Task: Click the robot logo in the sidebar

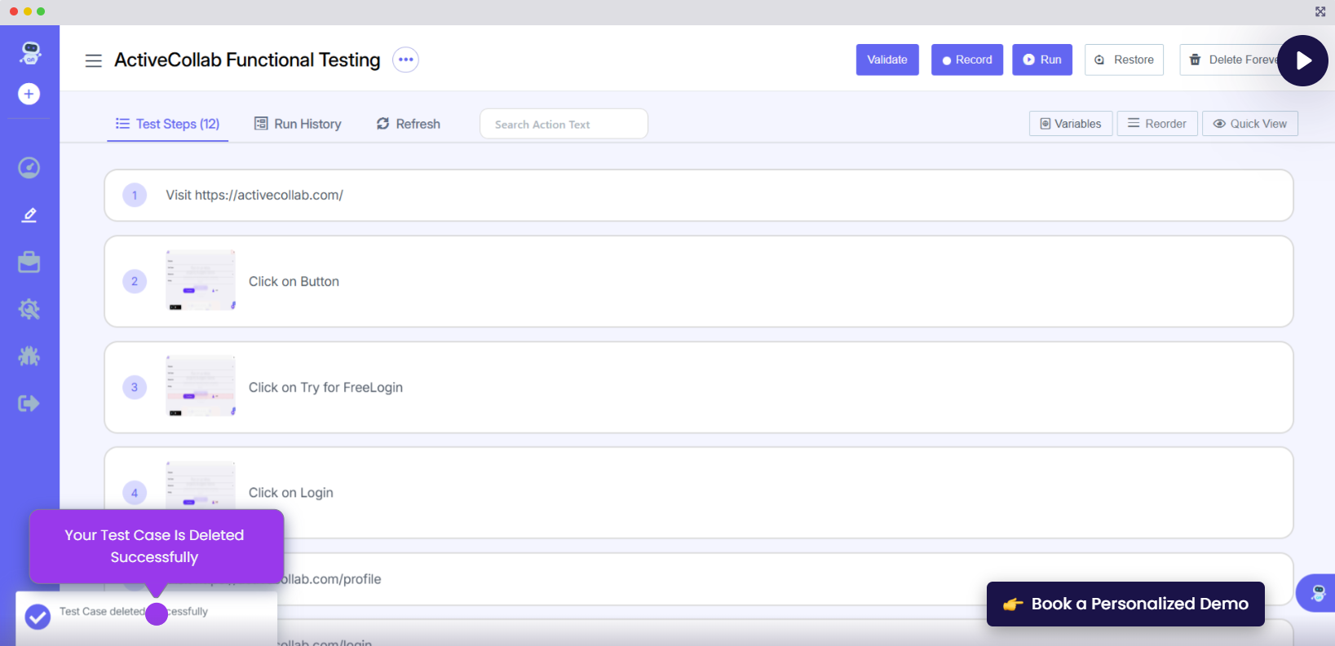Action: point(30,53)
